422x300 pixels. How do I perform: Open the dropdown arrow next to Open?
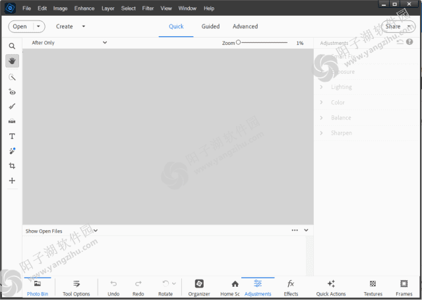38,26
